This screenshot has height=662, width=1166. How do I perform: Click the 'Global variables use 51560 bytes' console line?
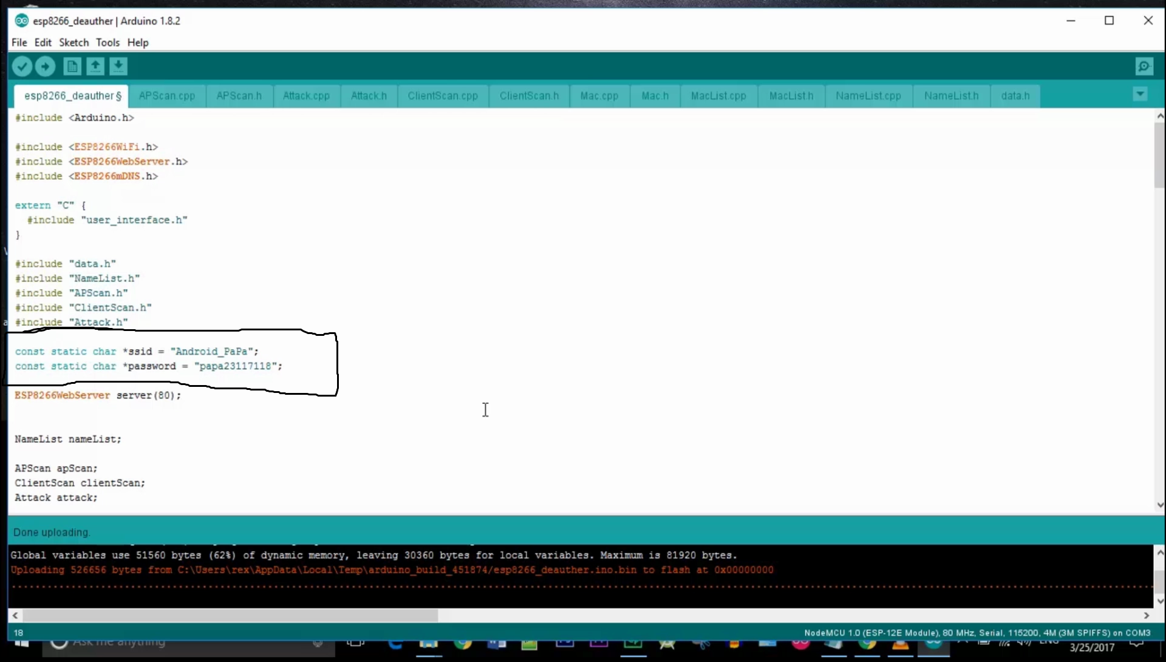coord(373,555)
